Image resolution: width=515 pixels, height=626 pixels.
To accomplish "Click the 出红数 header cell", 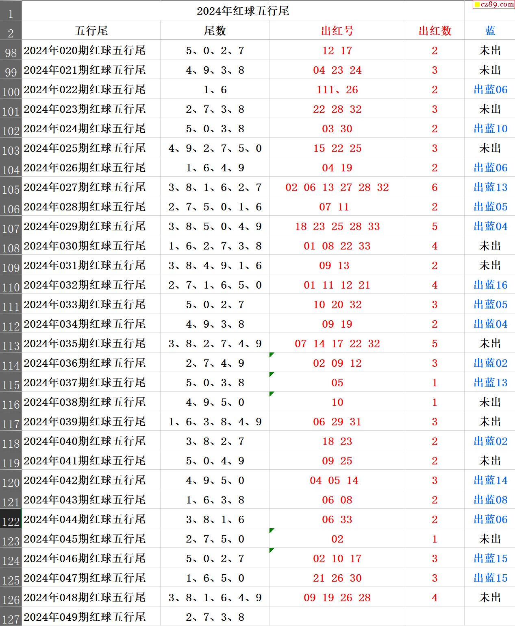I will 435,31.
